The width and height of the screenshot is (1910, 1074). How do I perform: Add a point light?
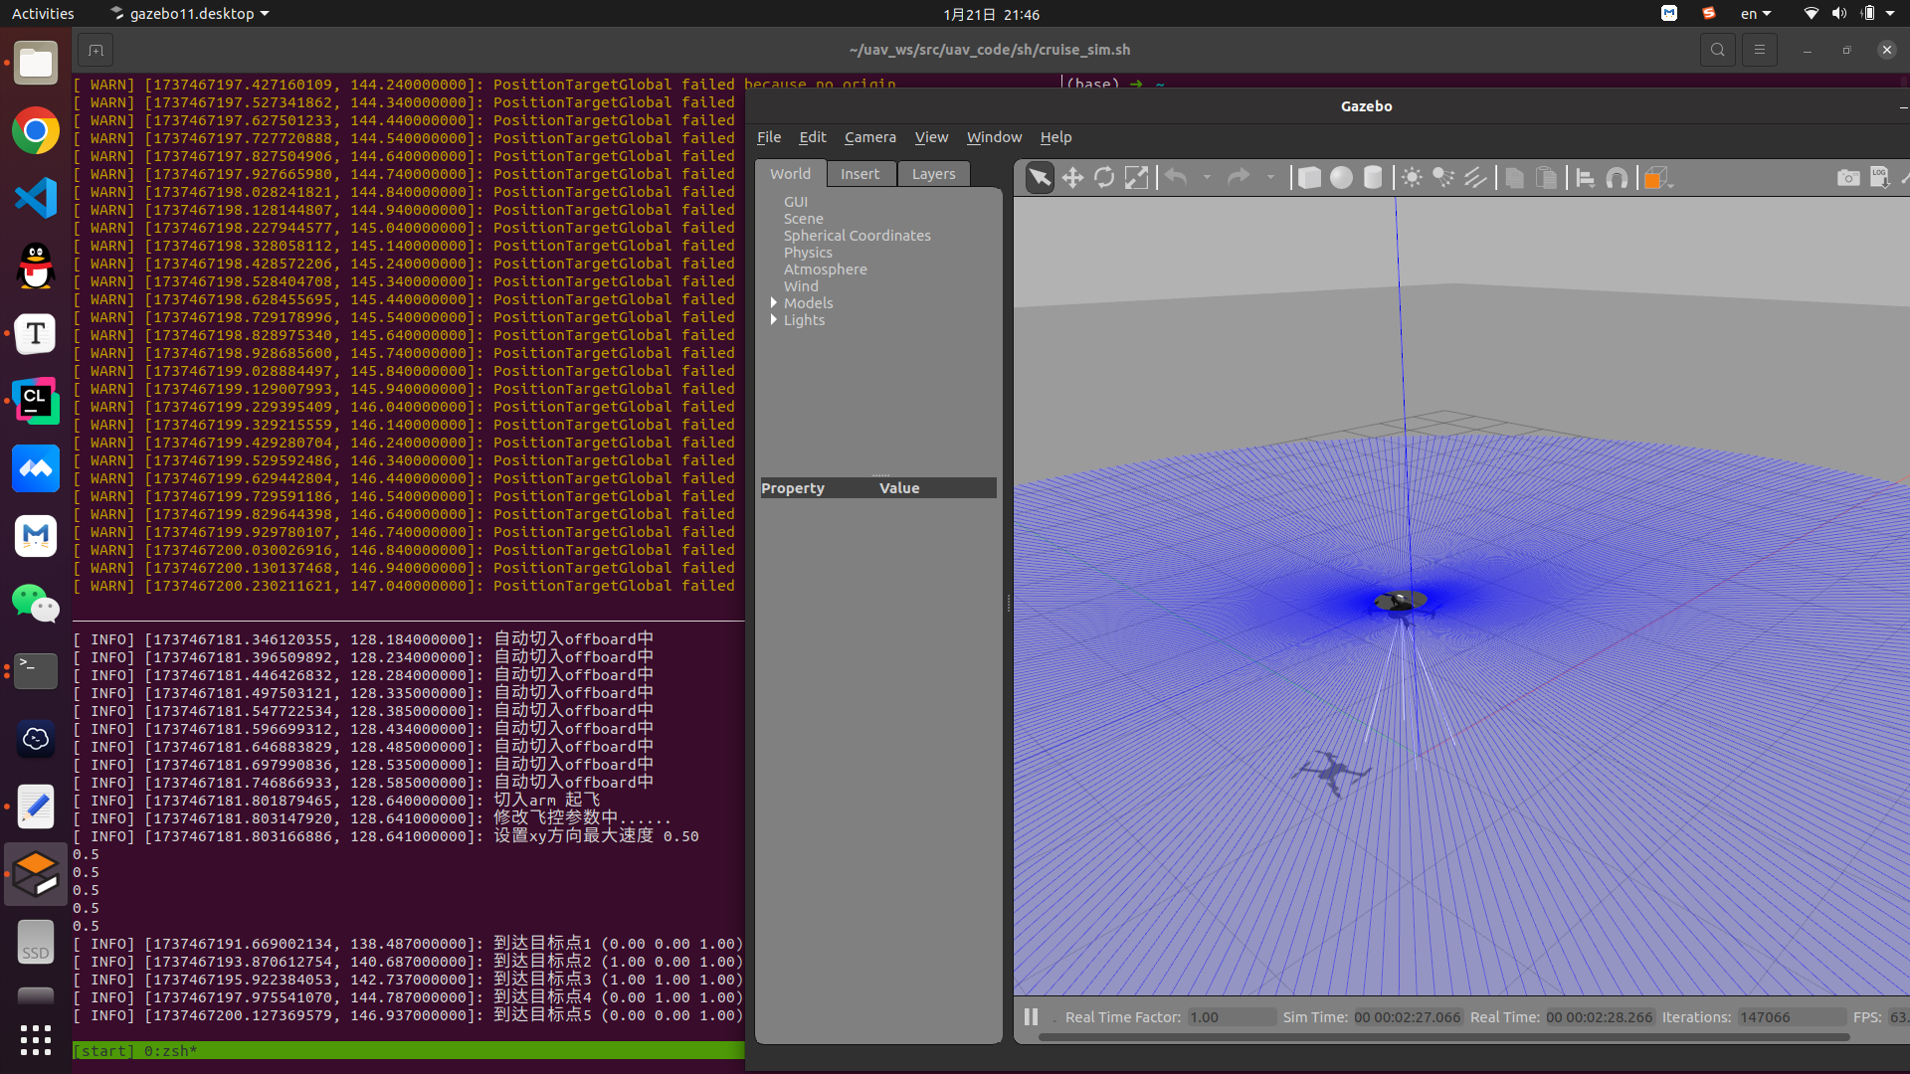click(x=1412, y=177)
